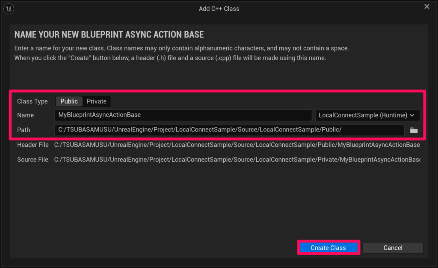Image resolution: width=438 pixels, height=268 pixels.
Task: Cancel the new class creation
Action: [393, 248]
